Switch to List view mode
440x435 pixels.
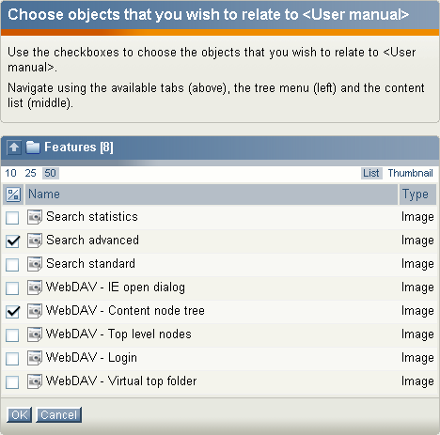371,173
